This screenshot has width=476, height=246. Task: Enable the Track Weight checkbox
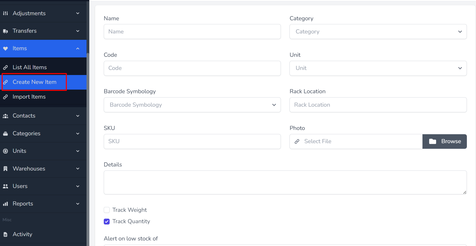pos(107,210)
